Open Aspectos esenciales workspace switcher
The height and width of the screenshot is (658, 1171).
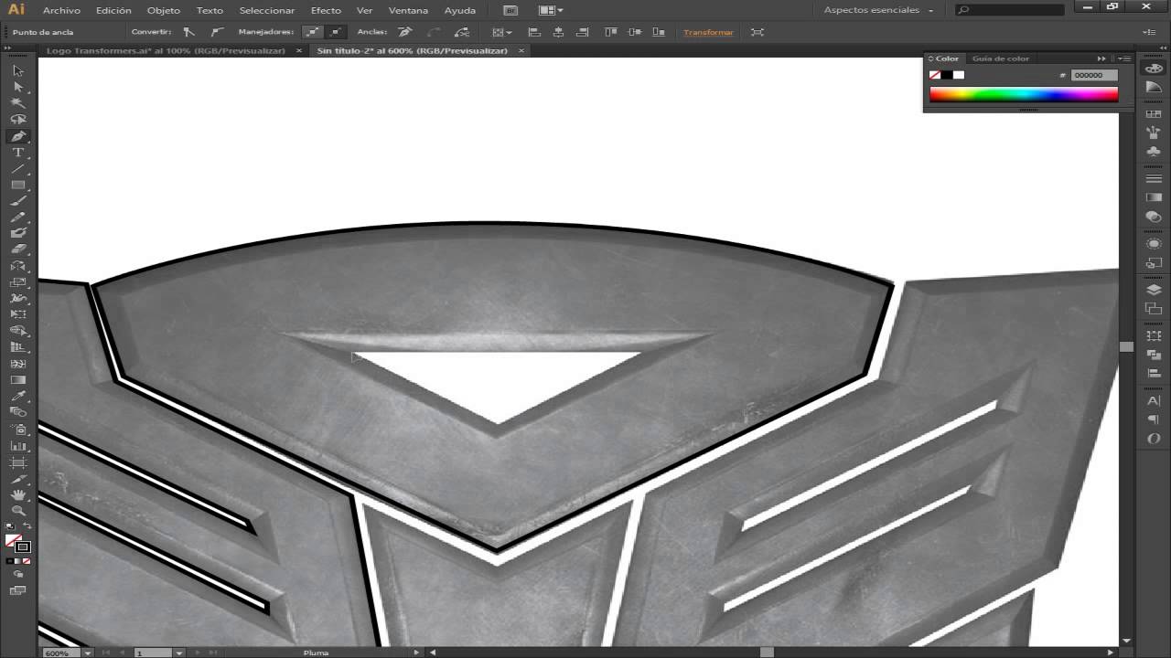(879, 10)
